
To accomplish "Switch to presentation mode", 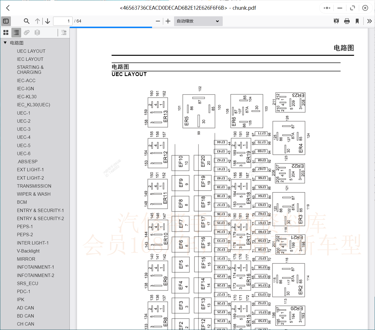I will (x=336, y=21).
